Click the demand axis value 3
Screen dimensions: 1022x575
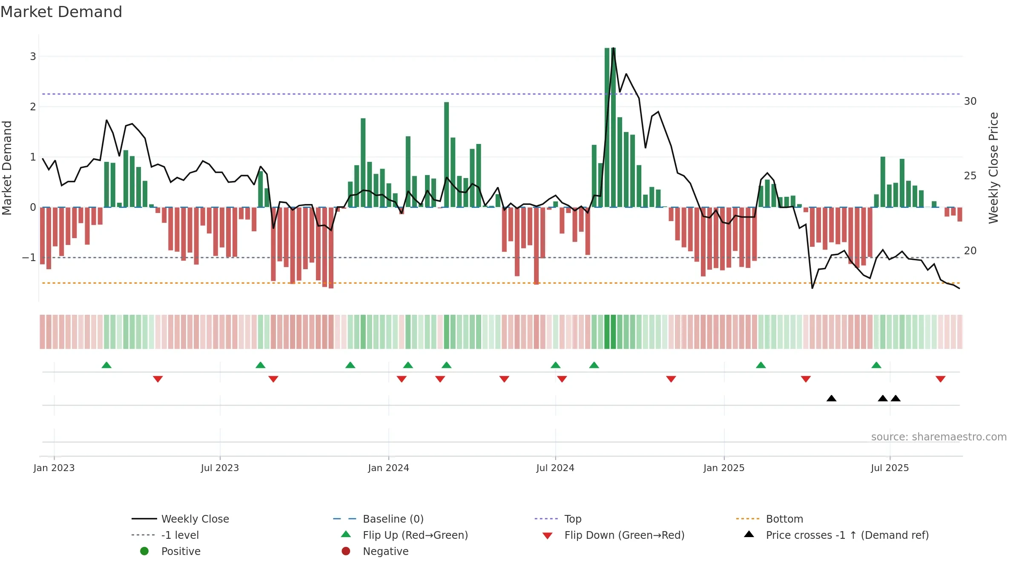point(33,57)
